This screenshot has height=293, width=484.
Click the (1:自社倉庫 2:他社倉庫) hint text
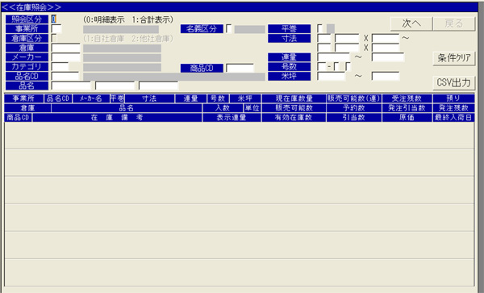tap(128, 39)
